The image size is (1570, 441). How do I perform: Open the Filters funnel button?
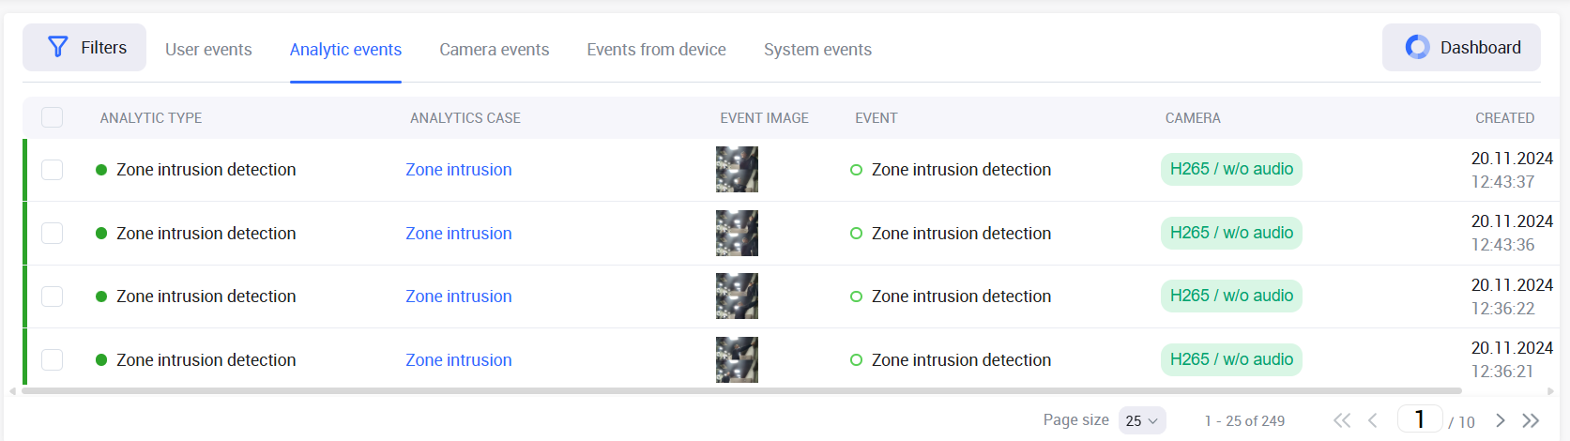point(84,48)
